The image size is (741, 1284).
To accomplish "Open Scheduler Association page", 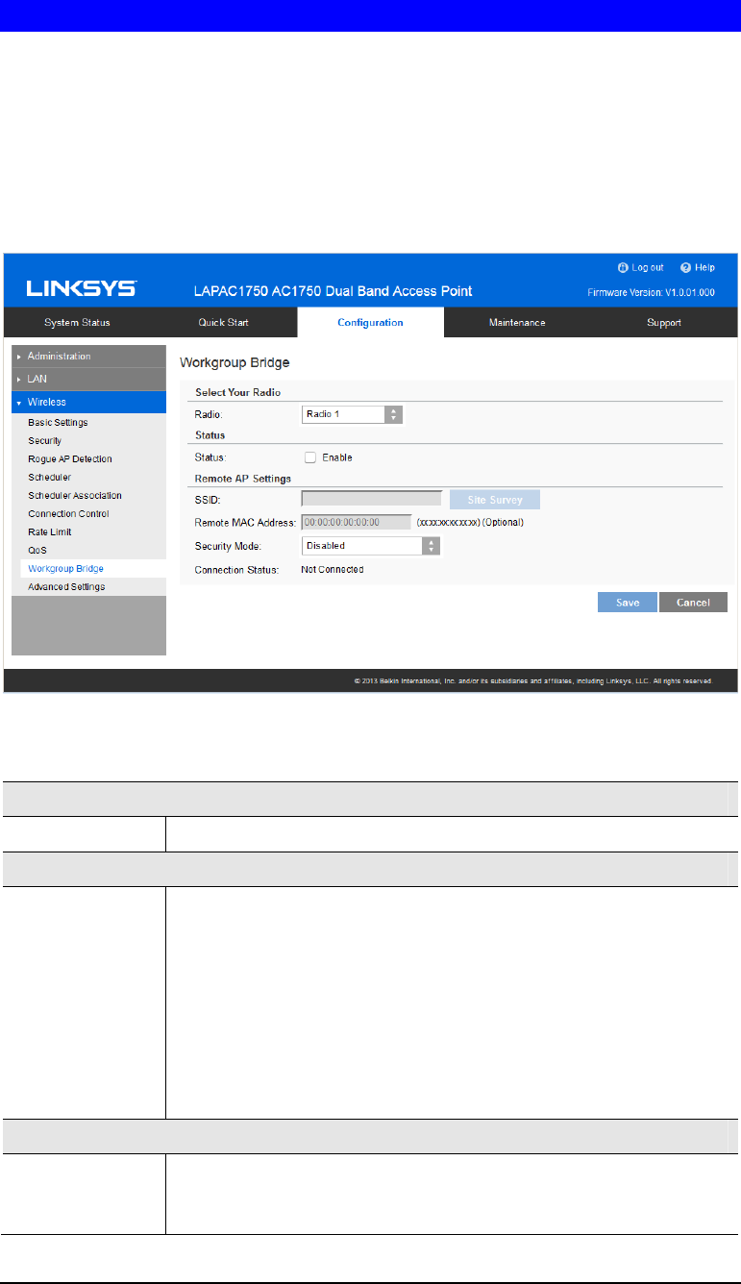I will [75, 496].
